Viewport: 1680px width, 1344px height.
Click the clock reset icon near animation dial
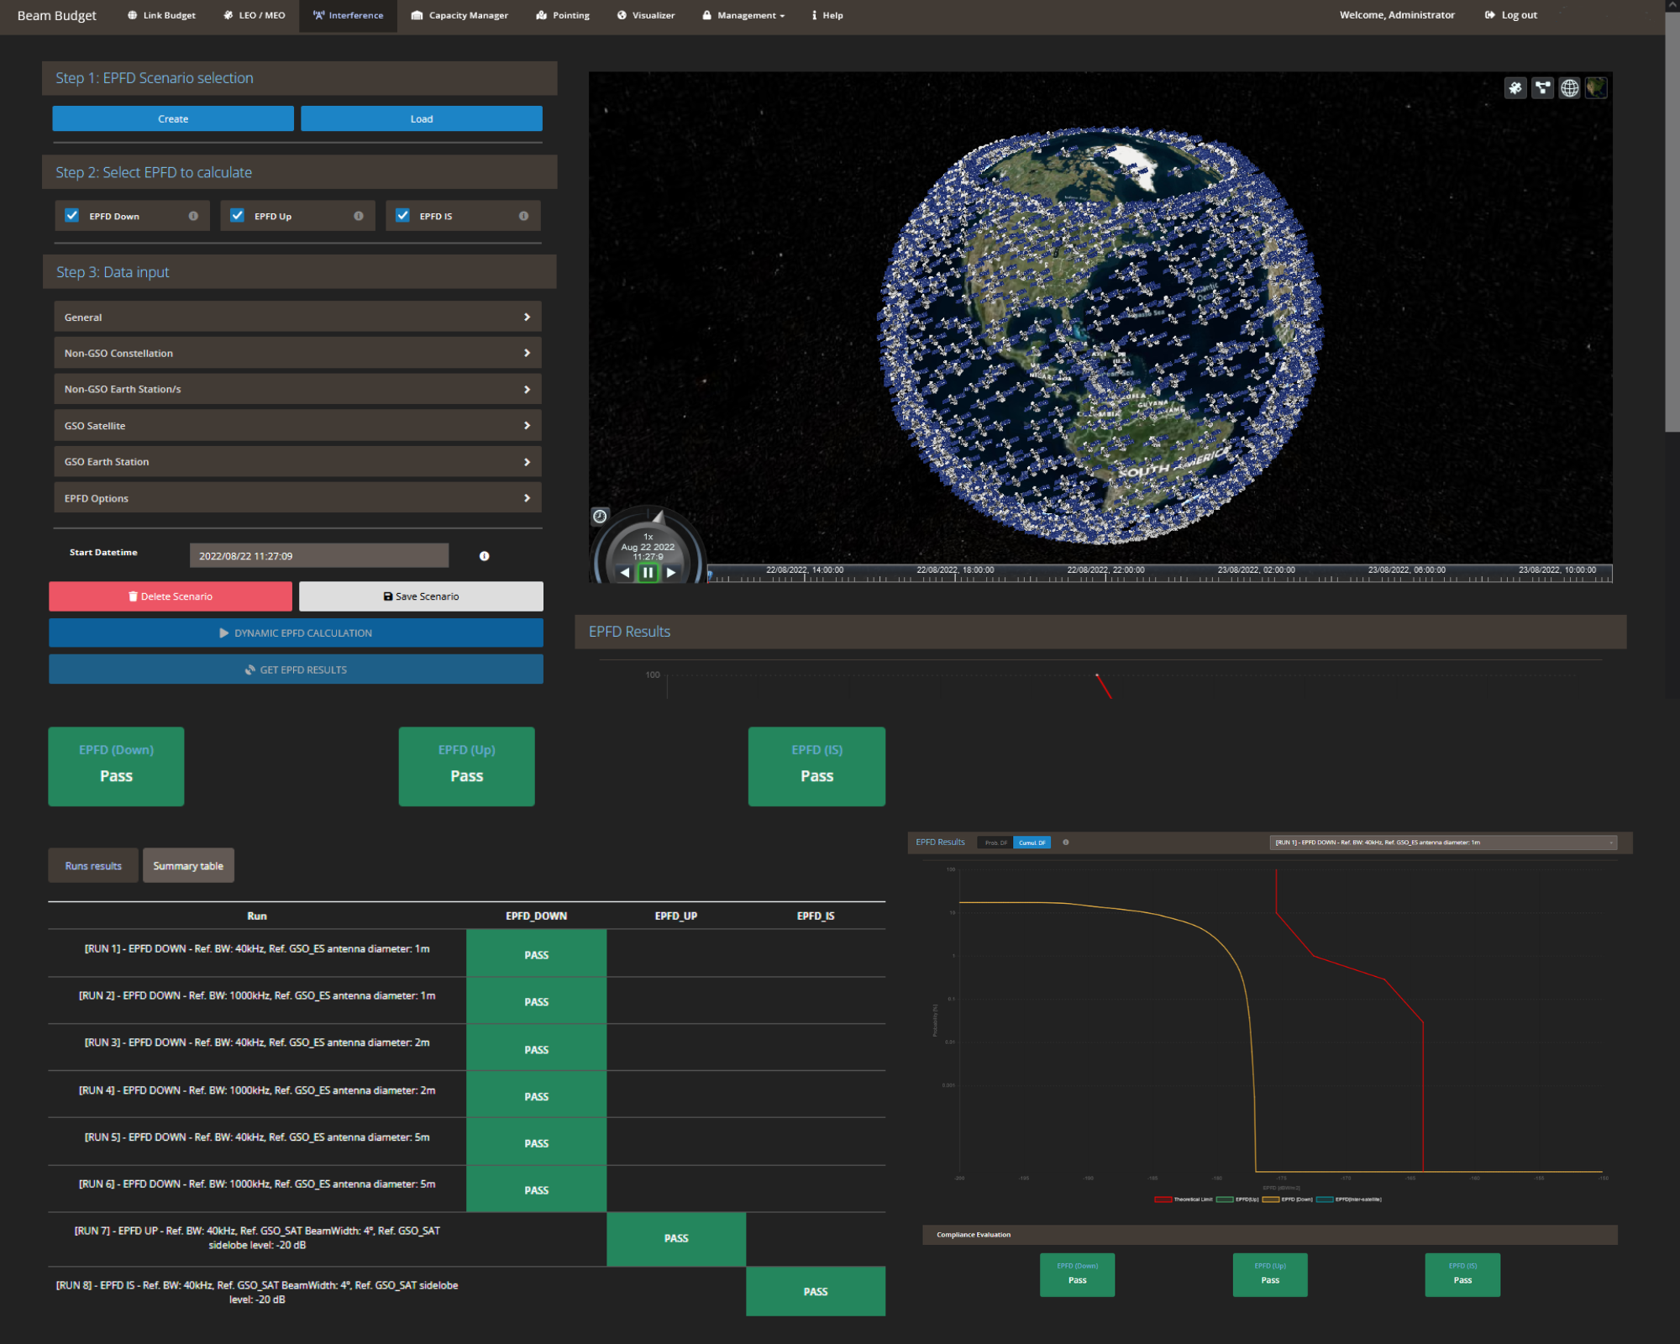coord(600,516)
